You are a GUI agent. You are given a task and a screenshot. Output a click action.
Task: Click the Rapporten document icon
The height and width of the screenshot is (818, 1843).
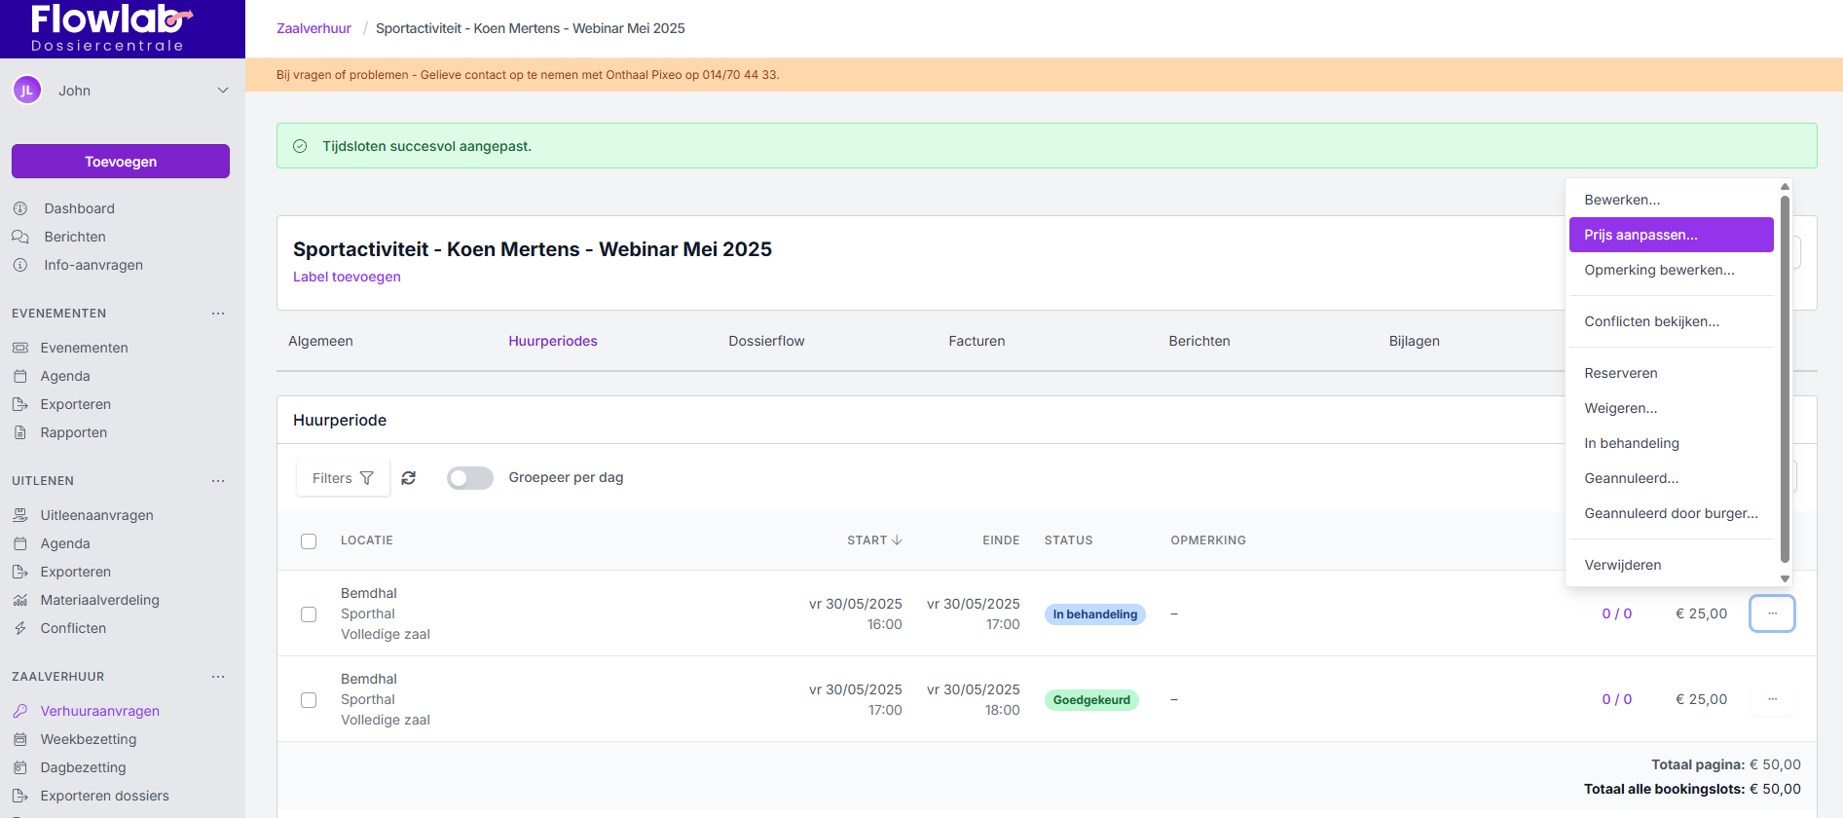click(x=20, y=432)
